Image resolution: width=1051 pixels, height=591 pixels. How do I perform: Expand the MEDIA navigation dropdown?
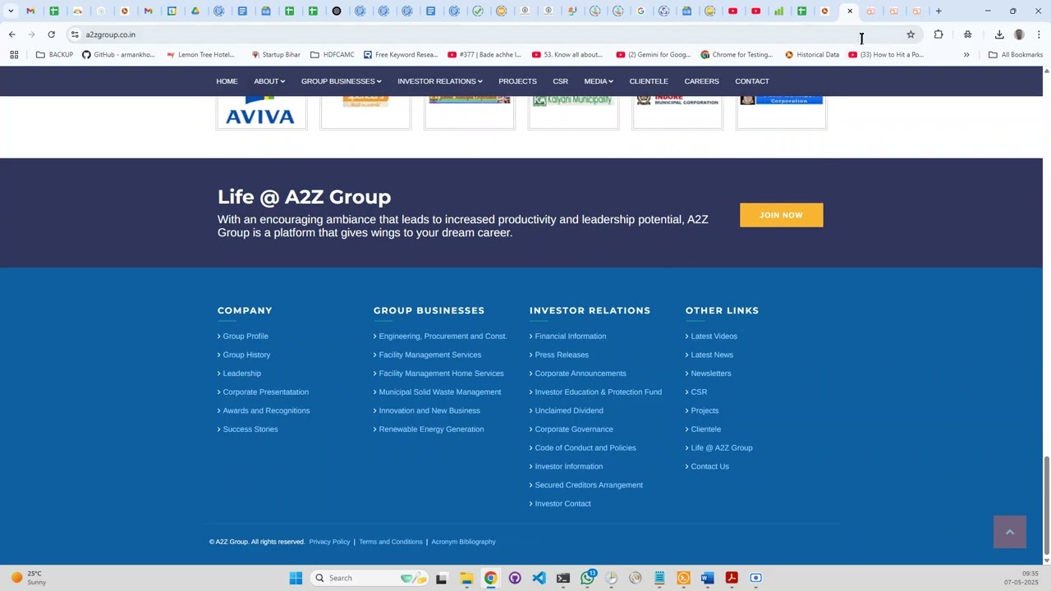(599, 81)
